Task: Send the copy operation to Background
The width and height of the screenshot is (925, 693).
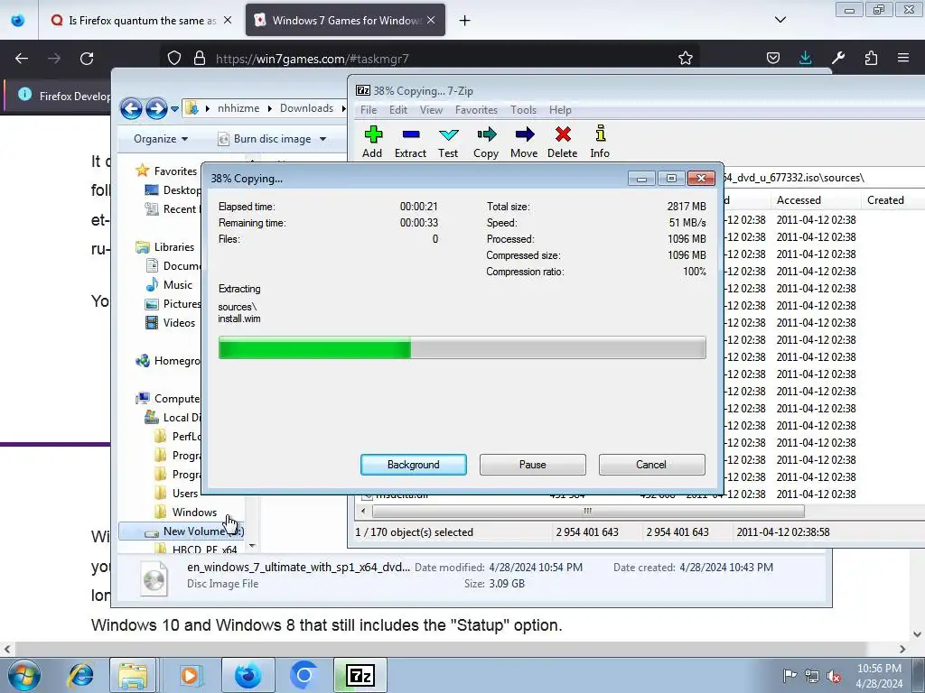Action: tap(414, 465)
